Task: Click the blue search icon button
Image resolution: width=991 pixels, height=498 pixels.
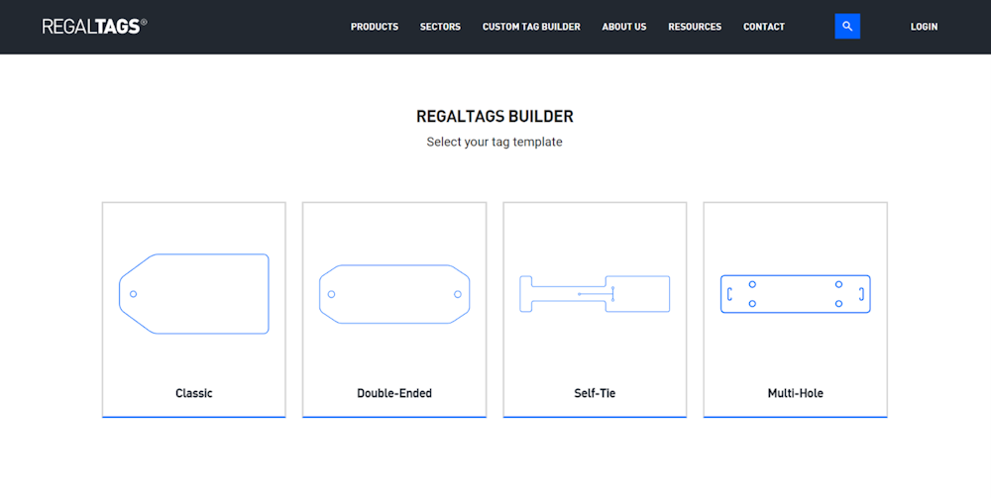Action: point(847,27)
